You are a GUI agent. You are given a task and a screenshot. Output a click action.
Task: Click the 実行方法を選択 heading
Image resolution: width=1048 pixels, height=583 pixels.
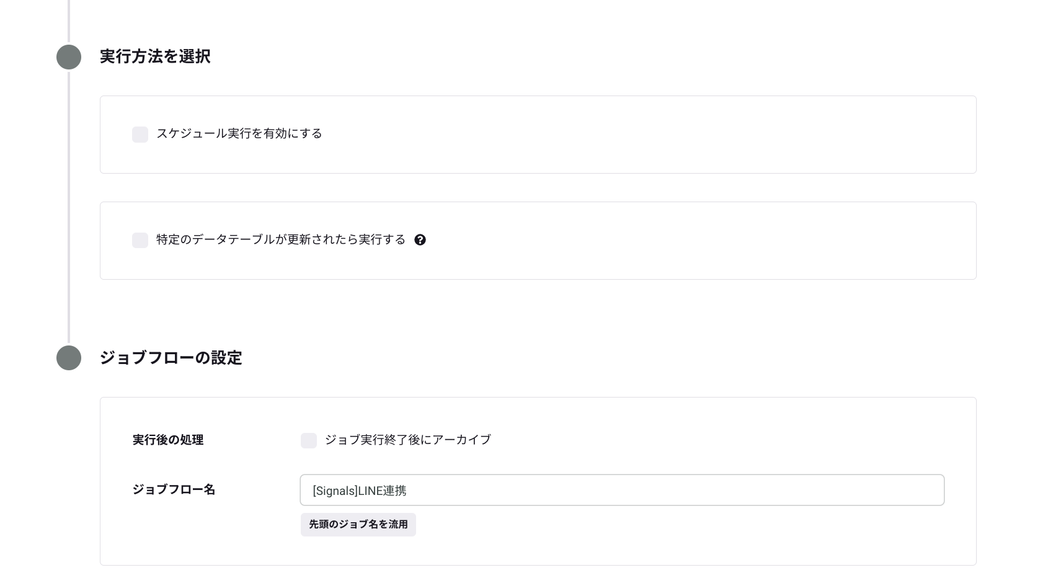(x=155, y=56)
